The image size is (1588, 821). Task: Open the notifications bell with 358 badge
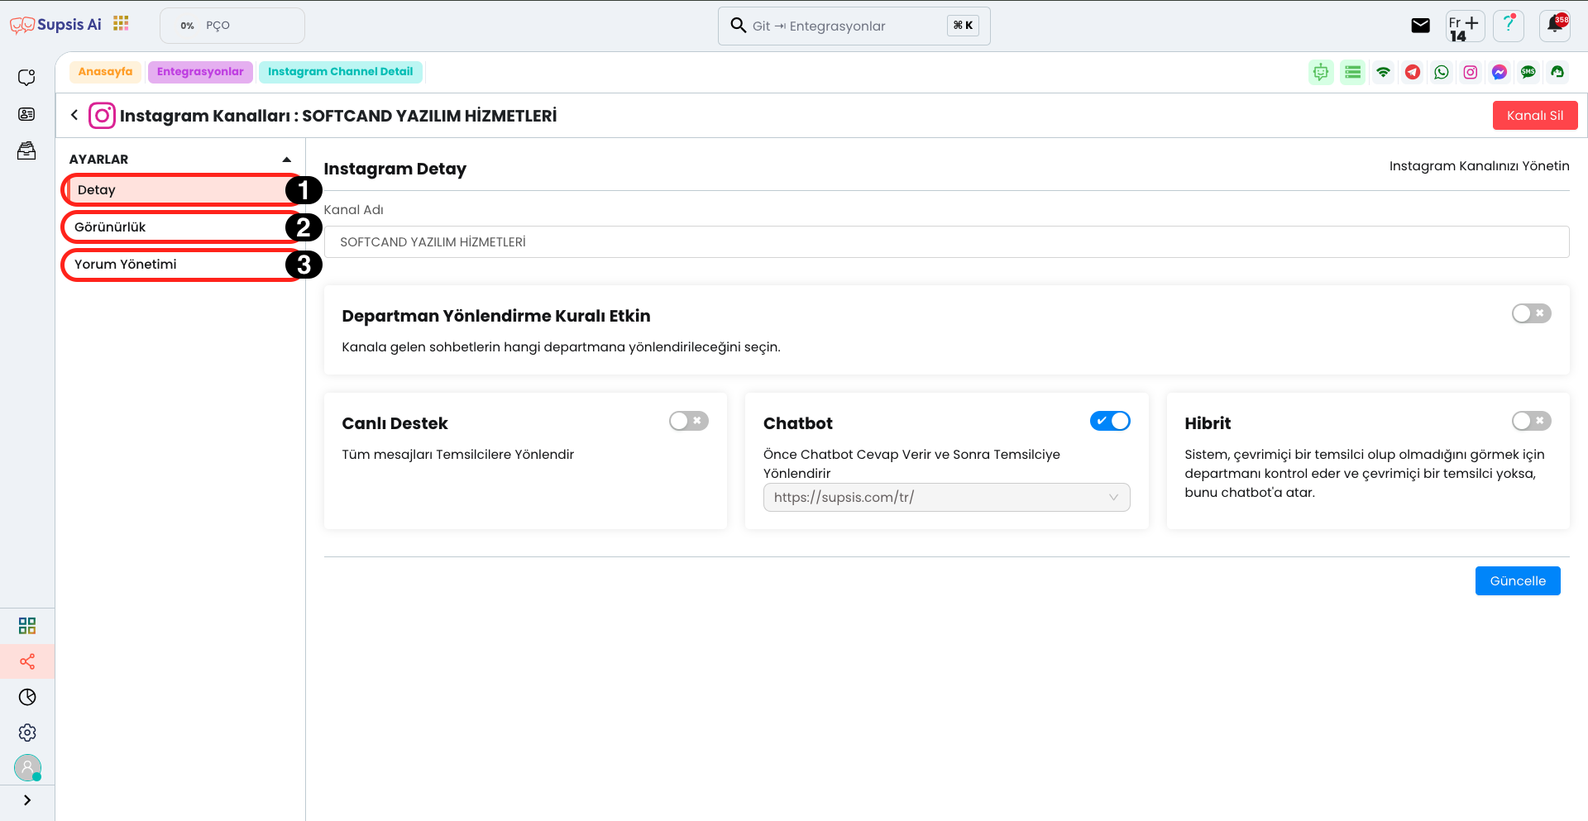pyautogui.click(x=1555, y=25)
